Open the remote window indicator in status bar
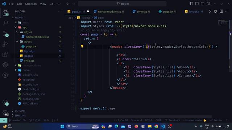232x130 pixels. point(4,120)
